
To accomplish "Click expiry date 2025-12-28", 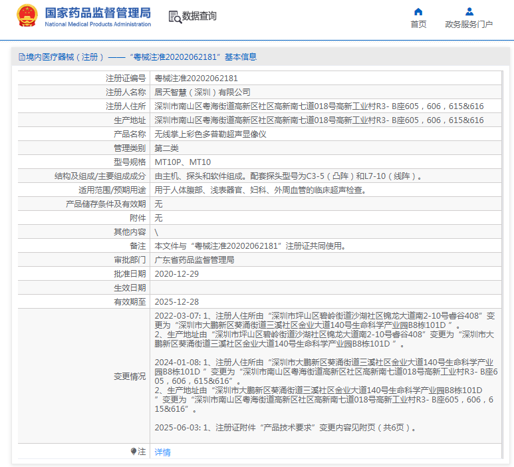I will [x=176, y=302].
